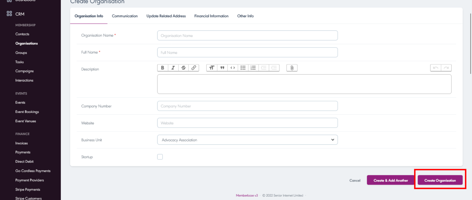Screen dimensions: 472x200
Task: Apply italic formatting in the Description toolbar
Action: click(173, 68)
